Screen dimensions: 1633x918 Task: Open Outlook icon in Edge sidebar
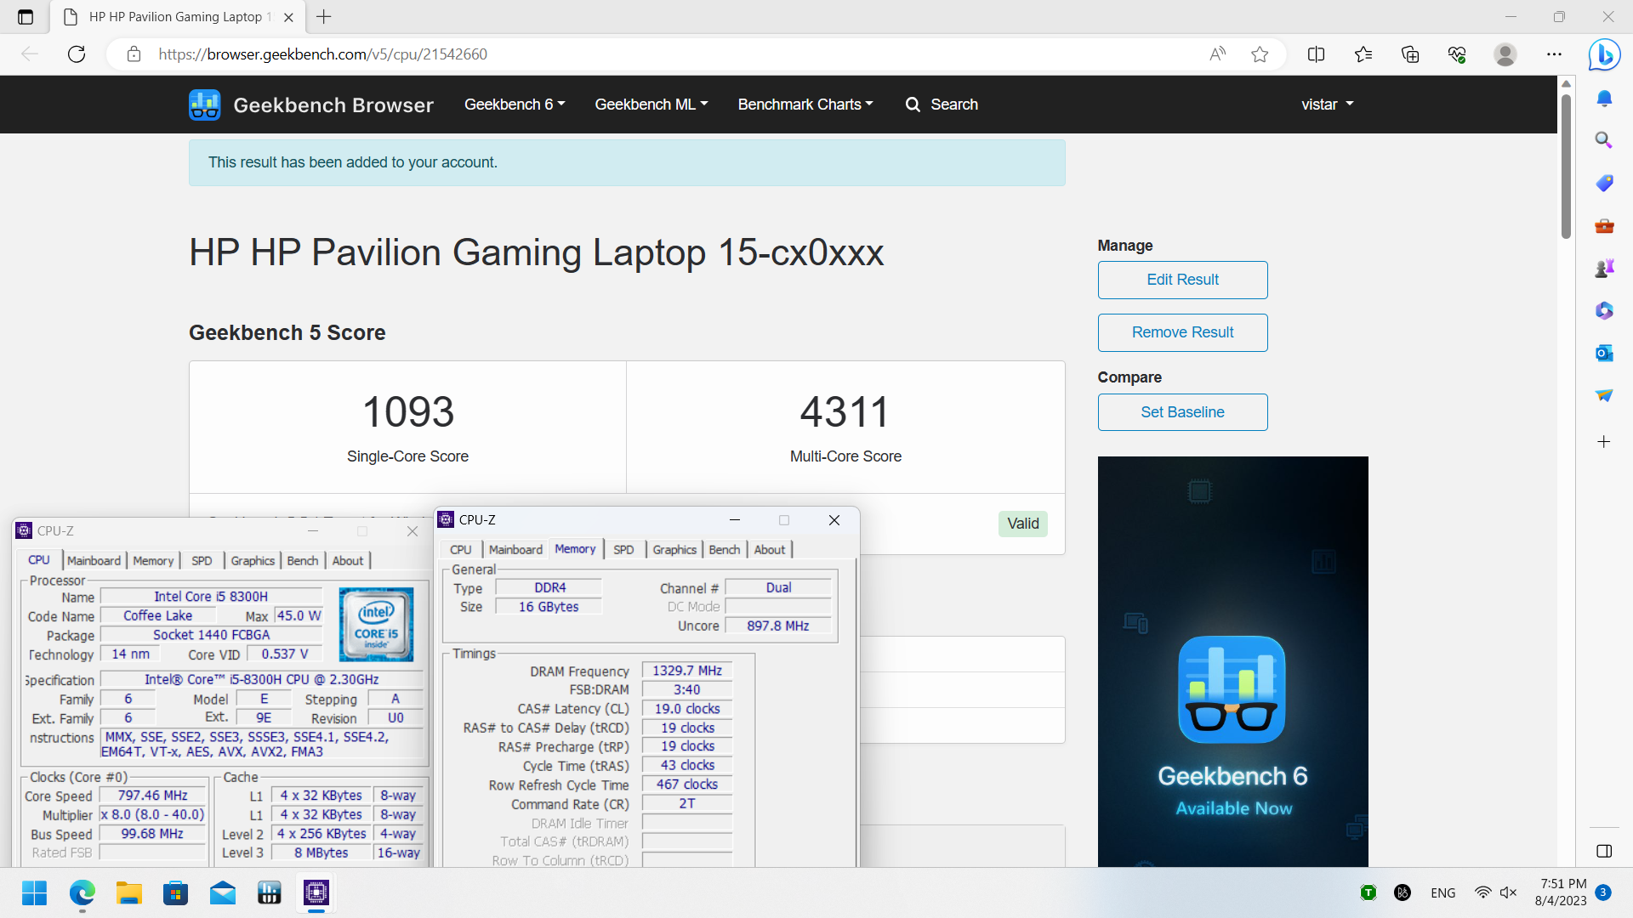[x=1604, y=353]
